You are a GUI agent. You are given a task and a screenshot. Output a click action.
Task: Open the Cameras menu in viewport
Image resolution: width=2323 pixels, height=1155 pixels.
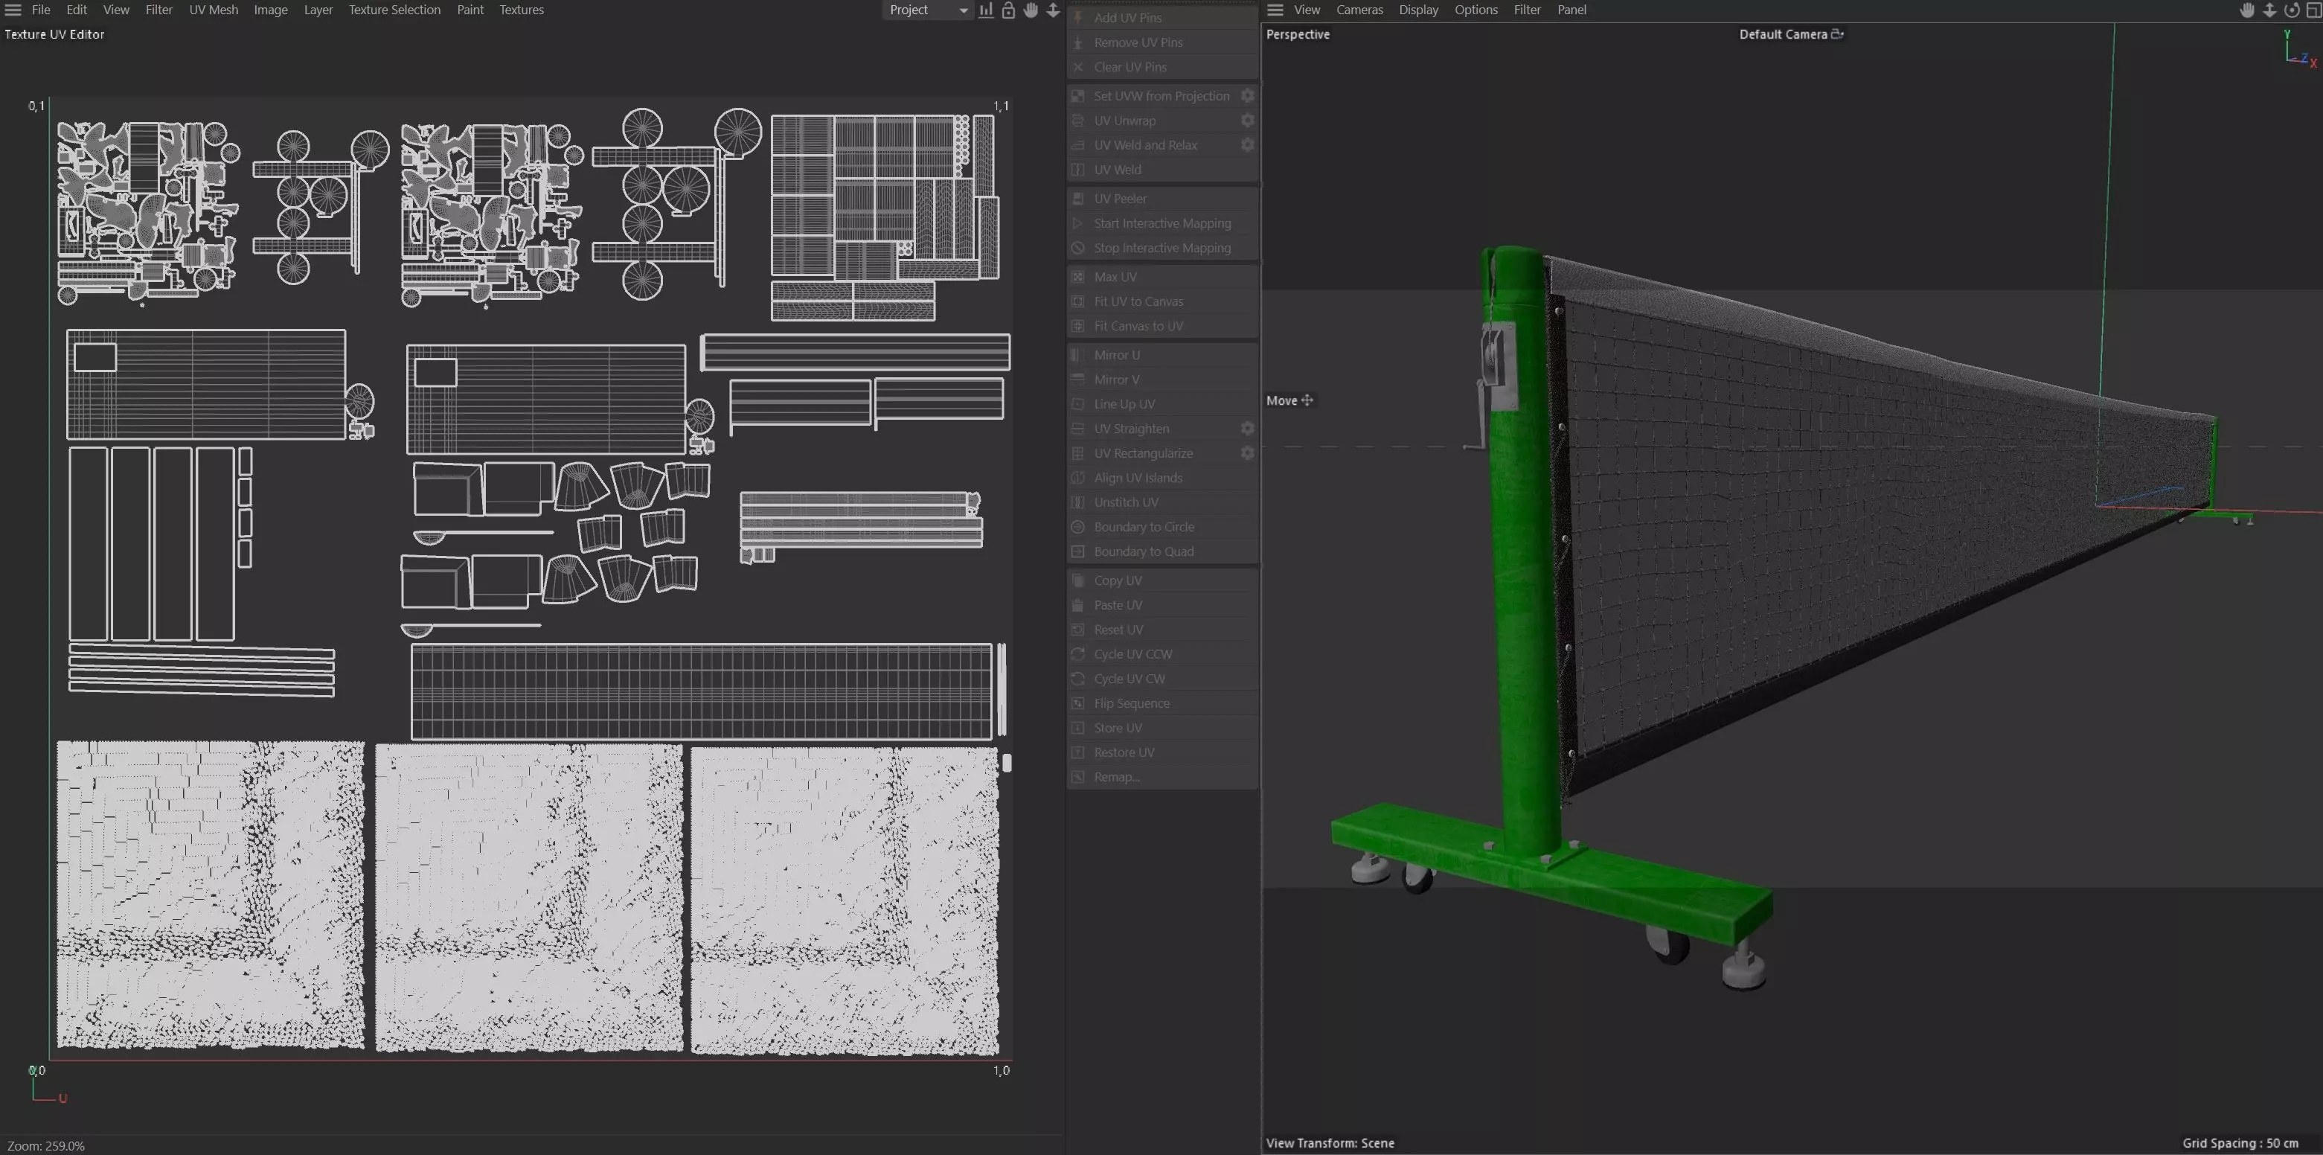pos(1359,10)
